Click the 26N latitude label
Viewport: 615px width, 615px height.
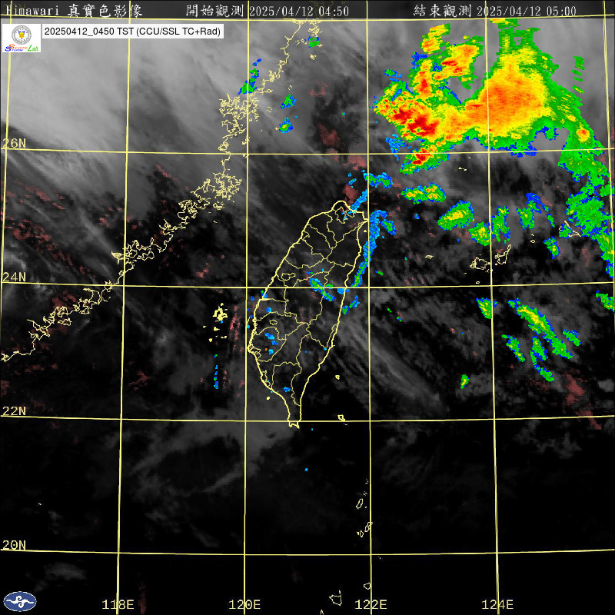click(13, 143)
